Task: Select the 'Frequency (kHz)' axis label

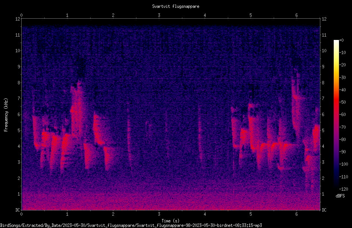Action: click(6, 115)
